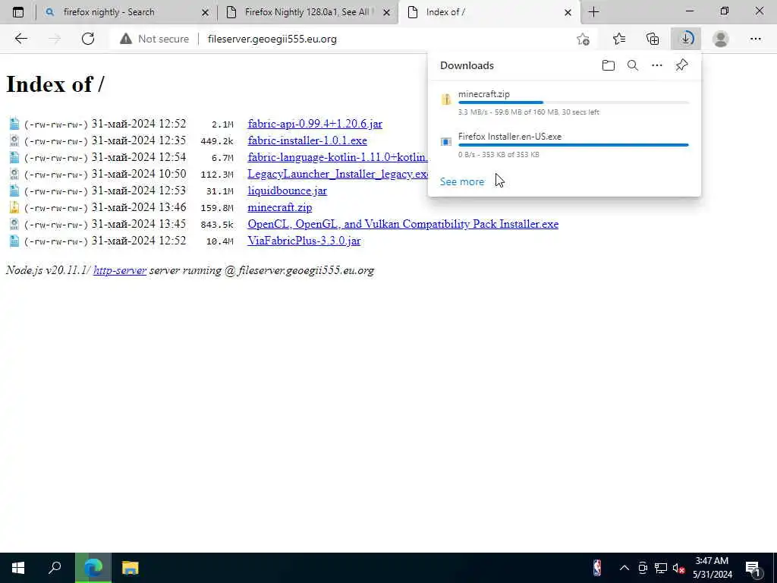Click file icon beside liquidbounce.jar

click(14, 191)
